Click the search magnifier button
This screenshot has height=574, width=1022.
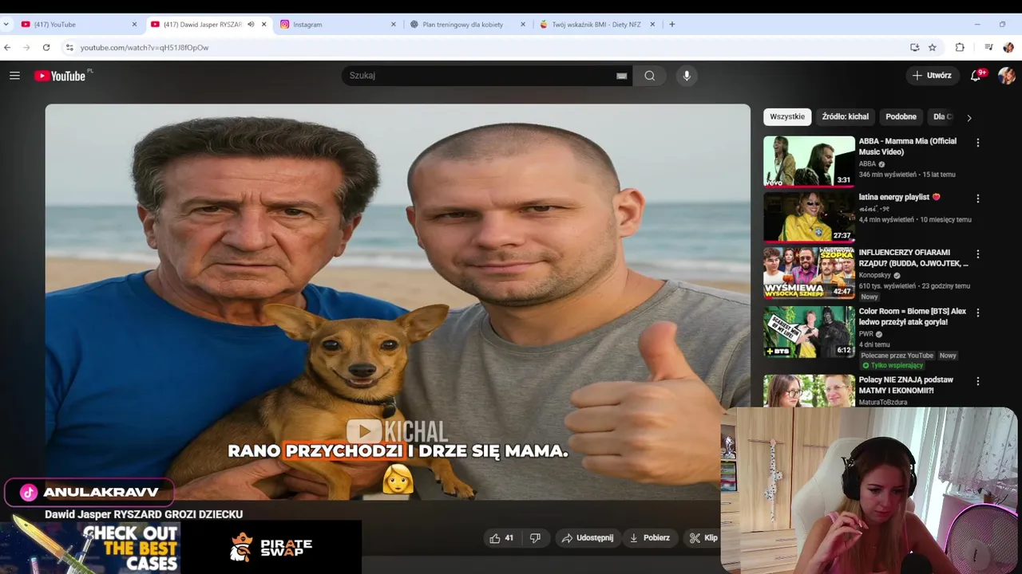click(x=649, y=76)
